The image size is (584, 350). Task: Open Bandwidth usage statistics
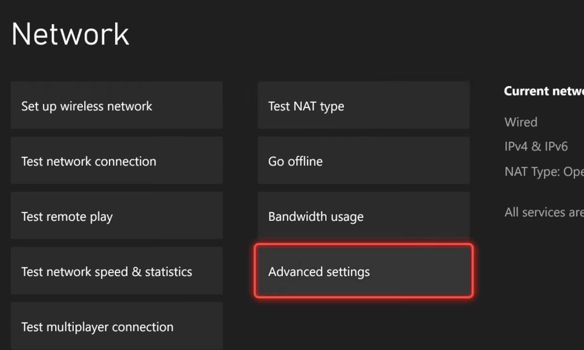point(363,216)
